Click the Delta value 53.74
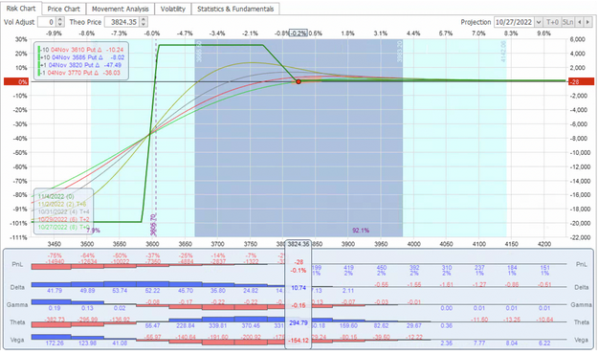Image resolution: width=598 pixels, height=354 pixels. (x=121, y=291)
